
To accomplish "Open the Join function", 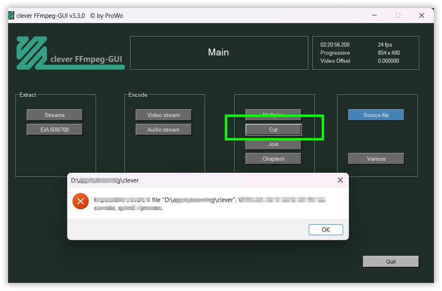I will [x=273, y=144].
